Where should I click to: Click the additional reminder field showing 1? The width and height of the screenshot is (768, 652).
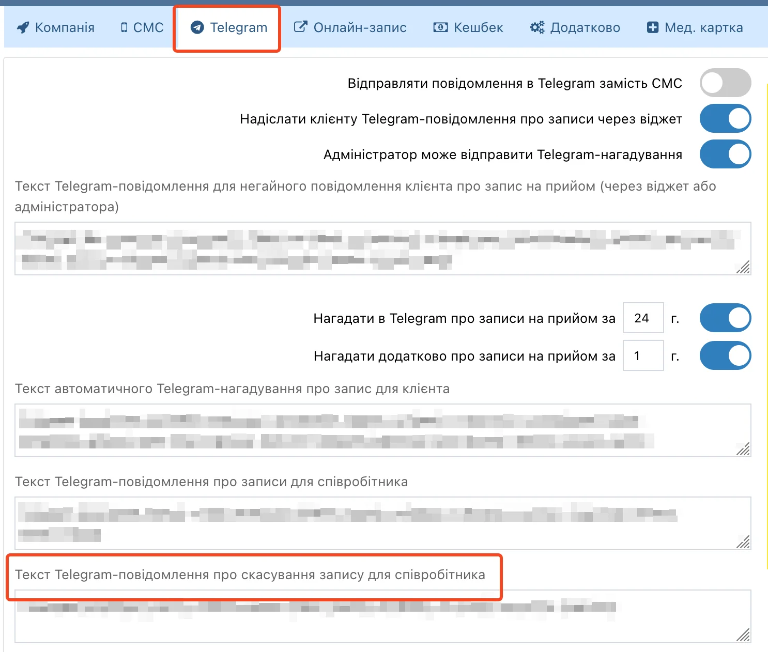pos(643,355)
